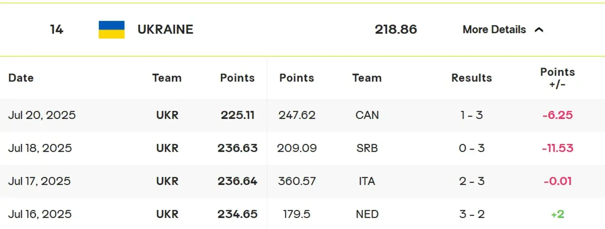The image size is (605, 229).
Task: Click the Points +/- column header
Action: [x=557, y=78]
